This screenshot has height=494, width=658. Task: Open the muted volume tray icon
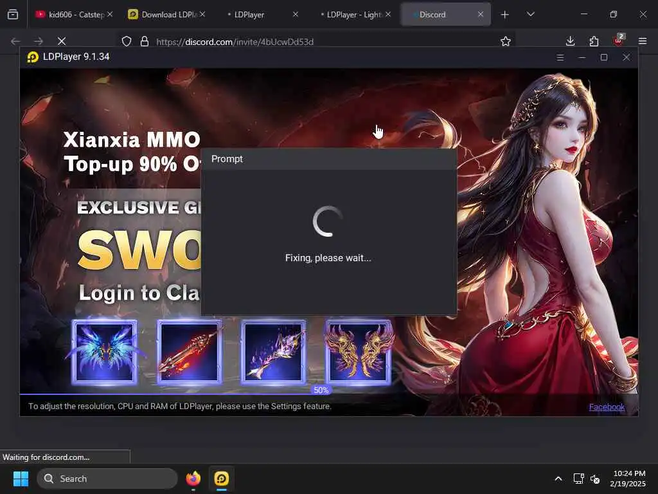[x=595, y=479]
